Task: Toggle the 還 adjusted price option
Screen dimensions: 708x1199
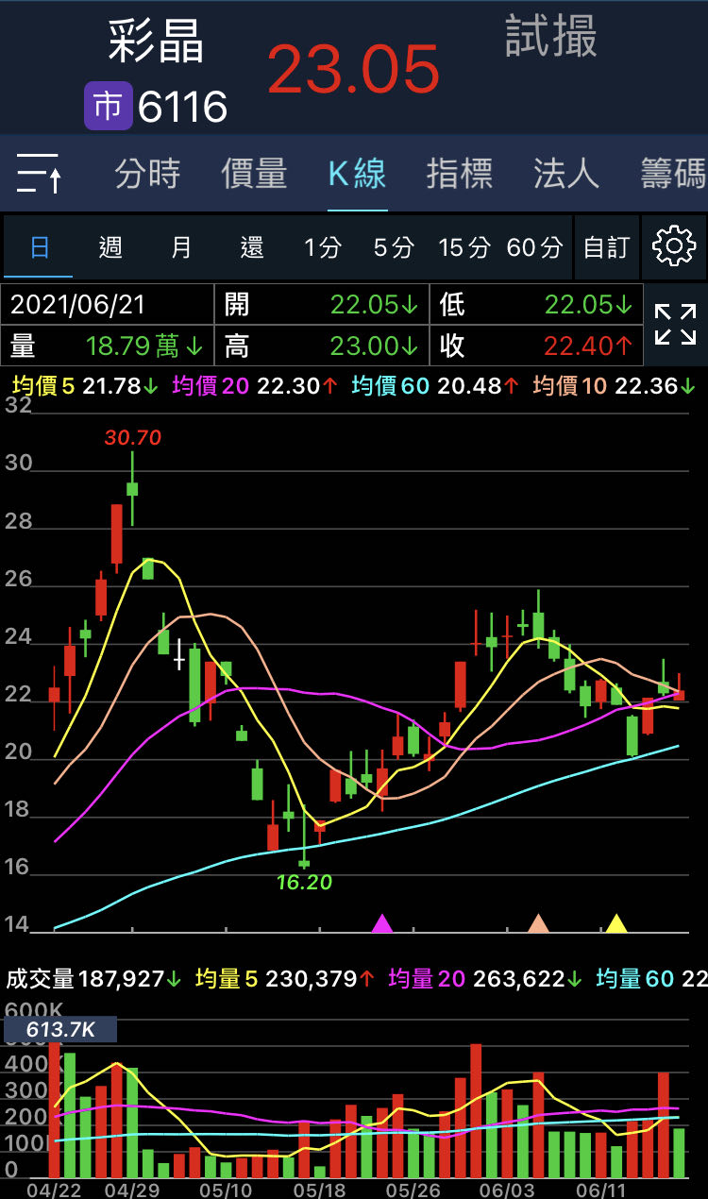Action: (x=252, y=247)
